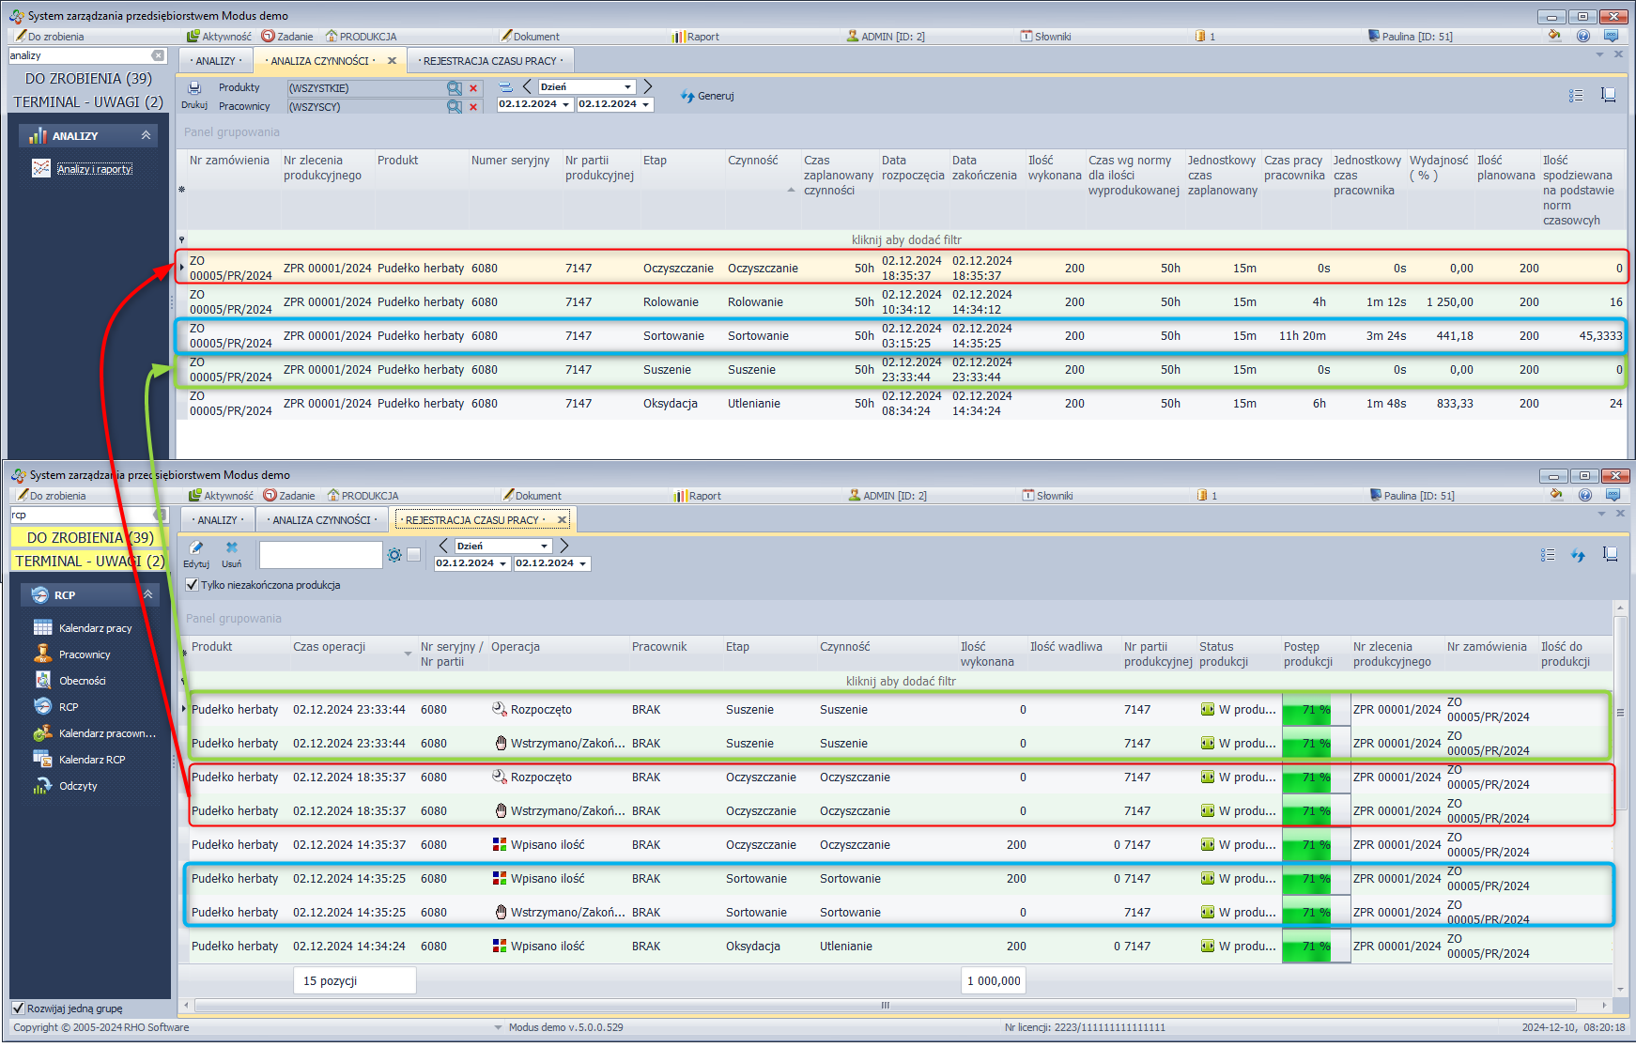
Task: Click the 71% progress bar in first Suszenie row
Action: pos(1316,710)
